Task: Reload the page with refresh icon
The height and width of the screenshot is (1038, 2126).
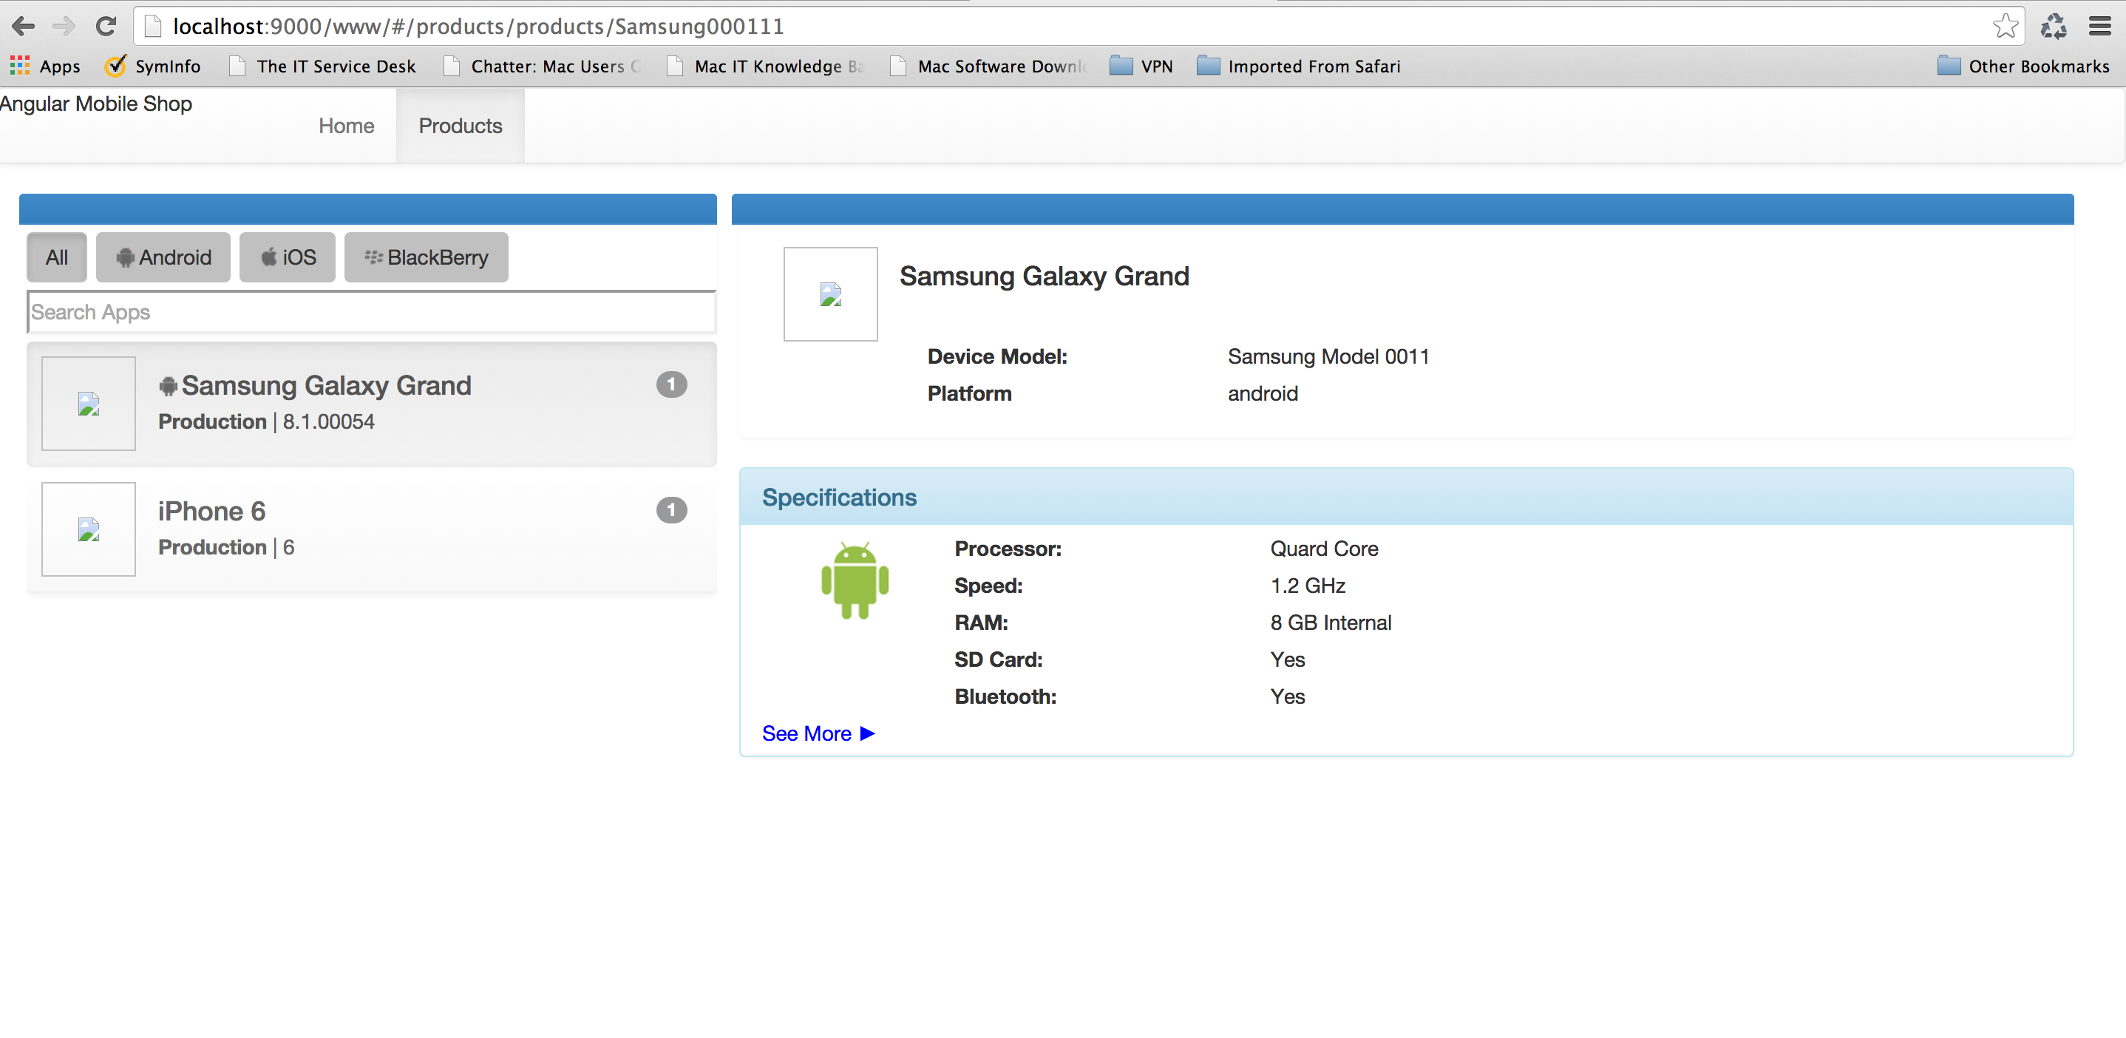Action: tap(106, 27)
